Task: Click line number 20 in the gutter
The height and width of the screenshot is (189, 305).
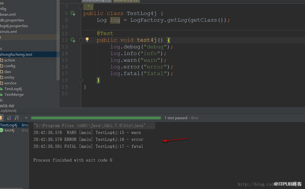Action: coord(65,94)
